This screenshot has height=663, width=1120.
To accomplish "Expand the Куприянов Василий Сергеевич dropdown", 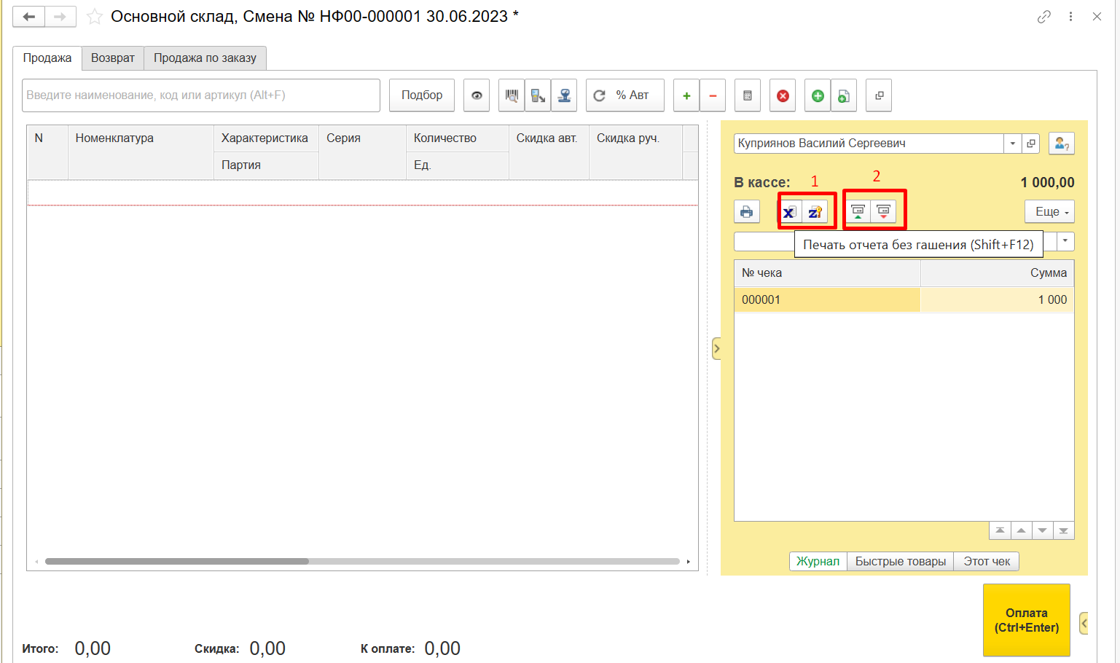I will pos(1012,144).
